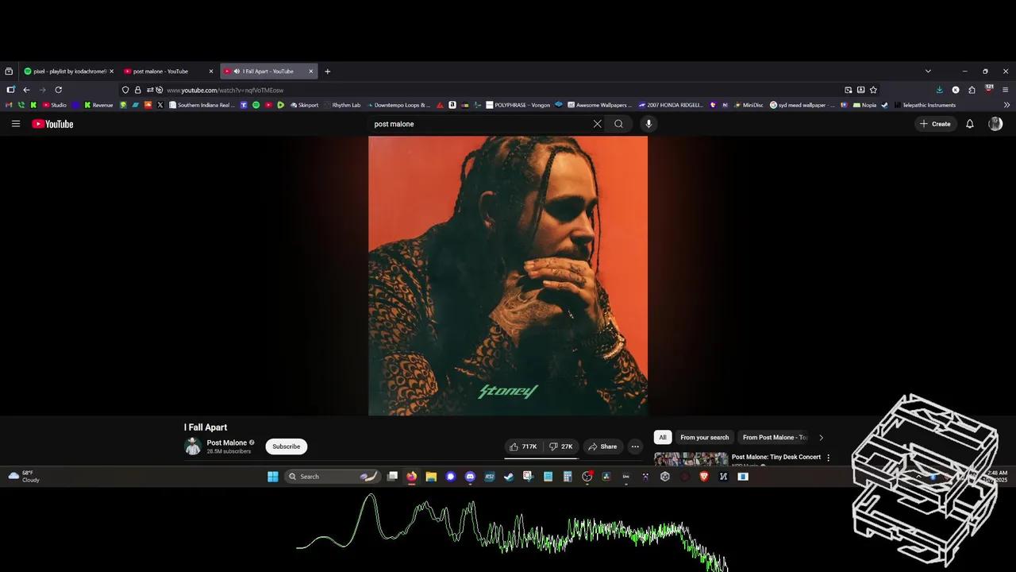
Task: Select the From your search chip
Action: pyautogui.click(x=704, y=438)
